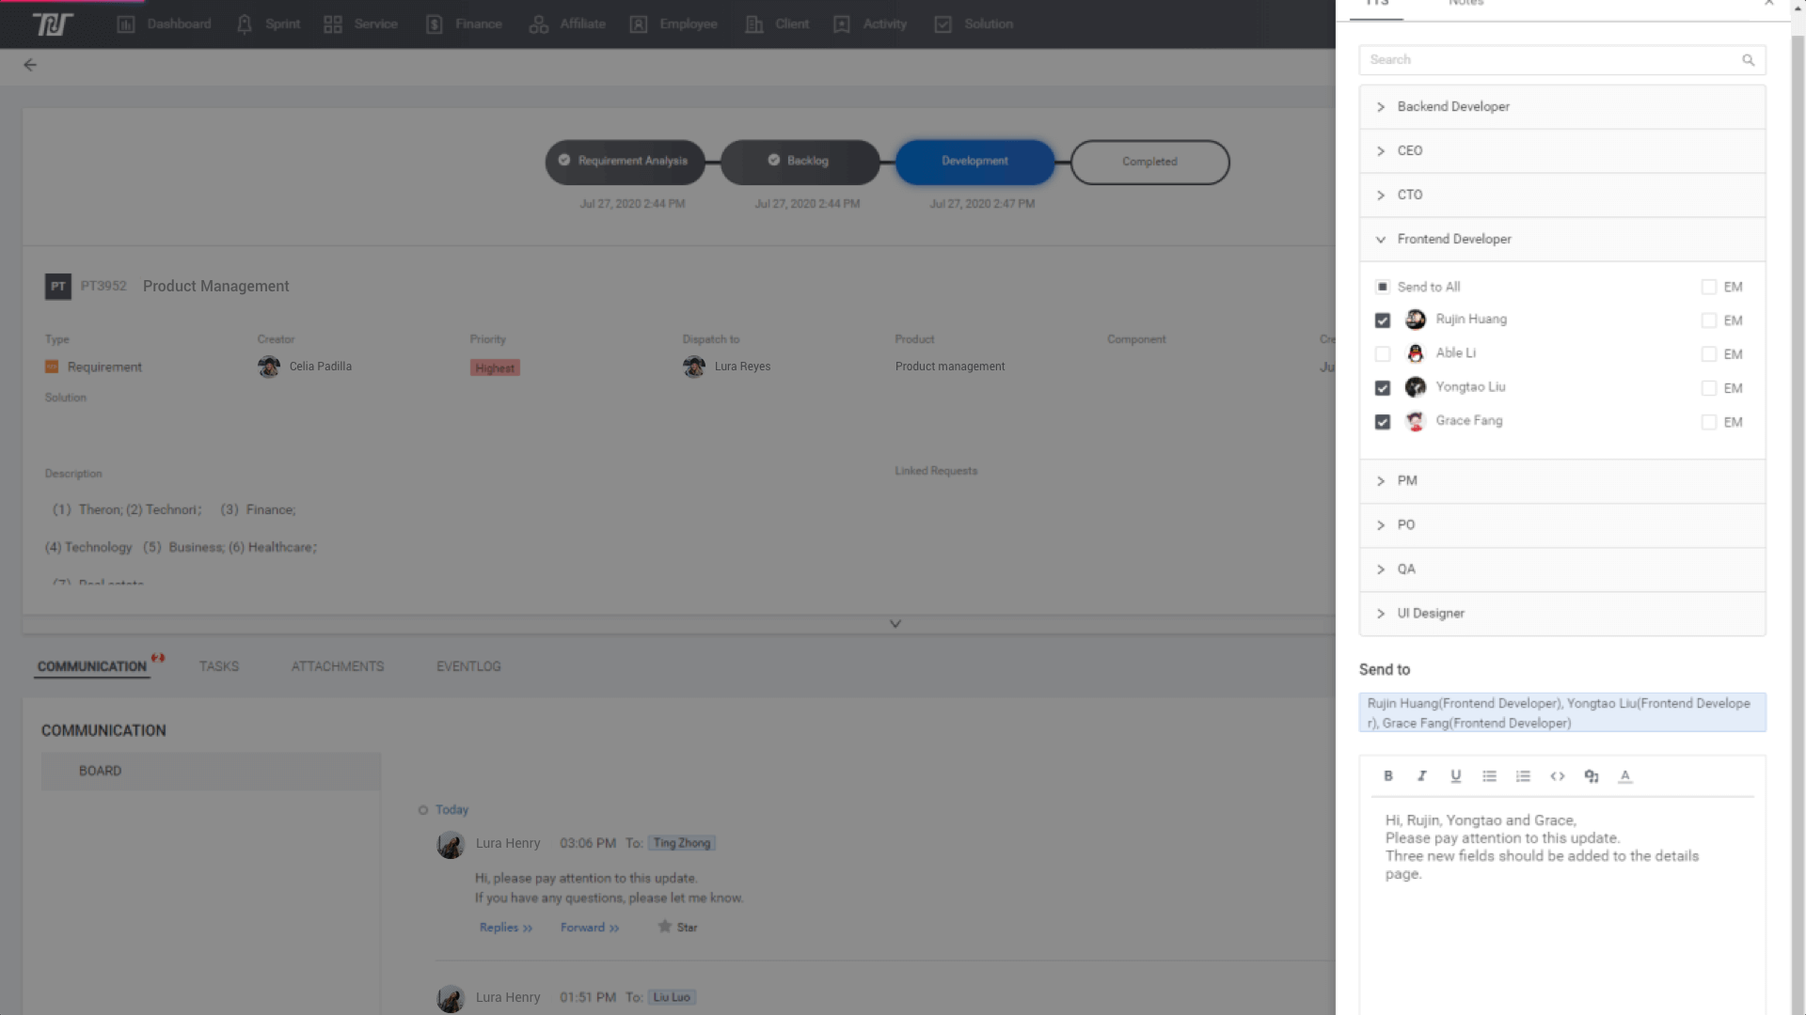The width and height of the screenshot is (1806, 1015).
Task: Insert a numbered list
Action: tap(1523, 776)
